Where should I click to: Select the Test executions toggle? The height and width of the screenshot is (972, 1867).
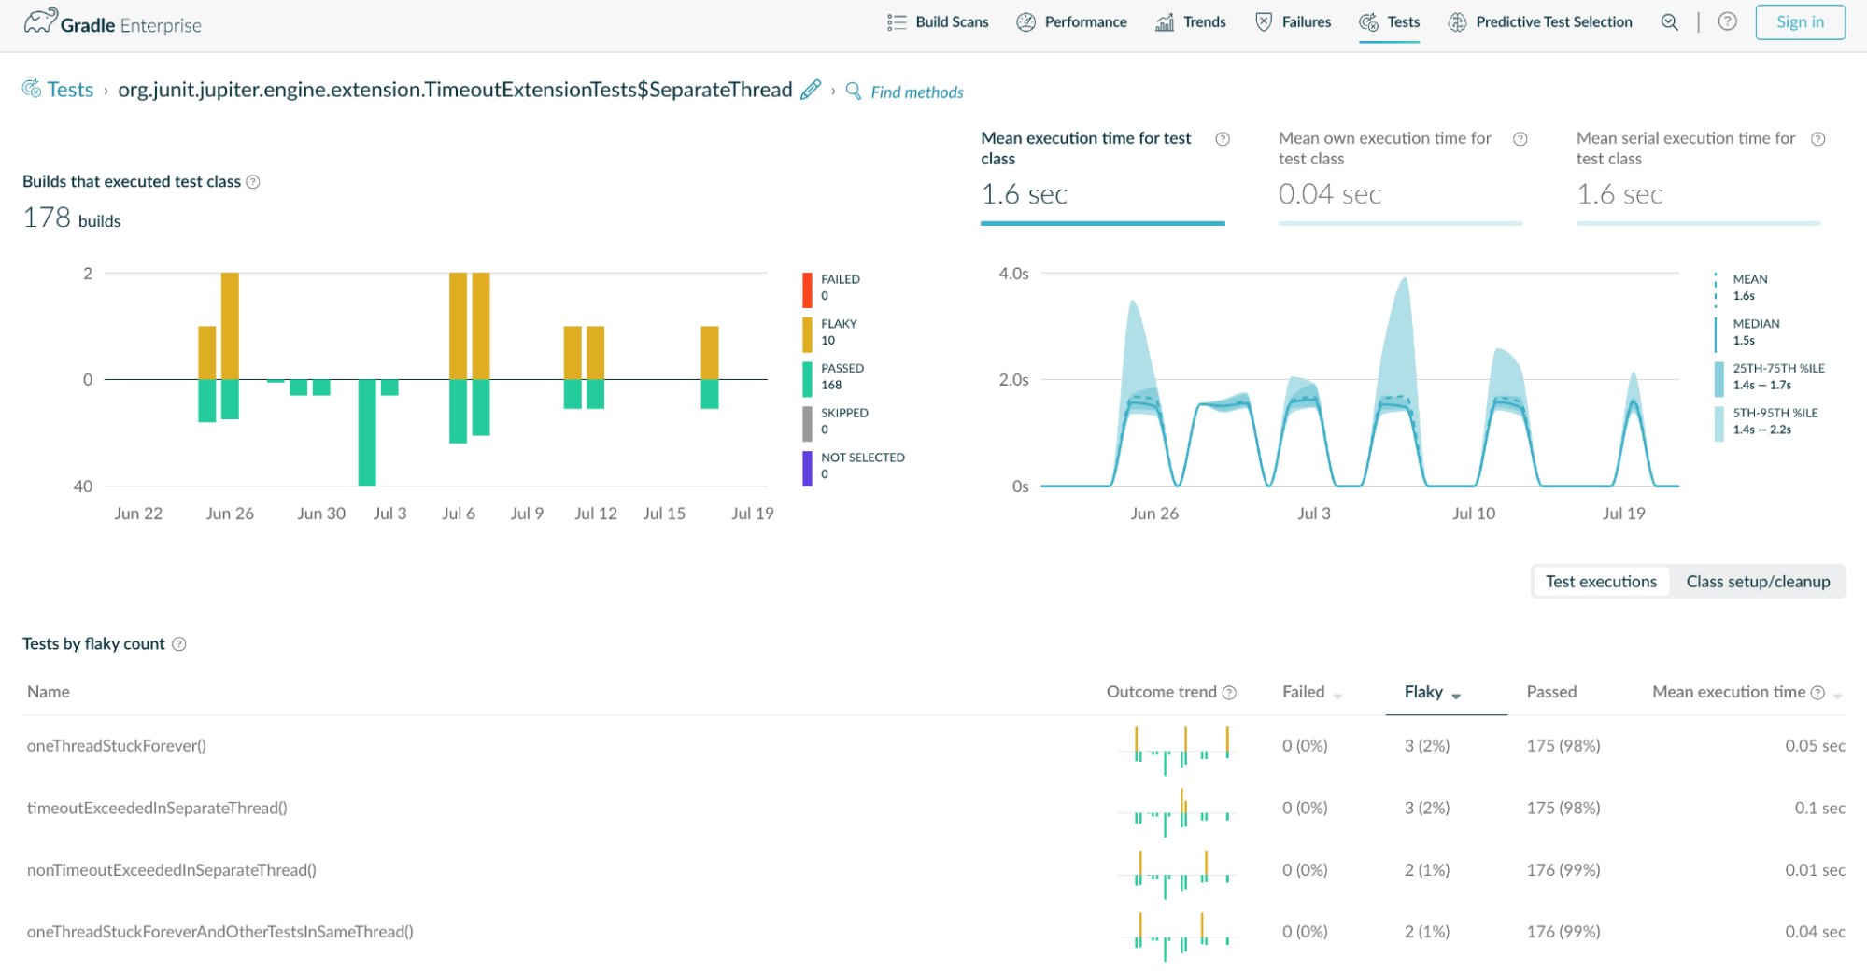click(1600, 582)
